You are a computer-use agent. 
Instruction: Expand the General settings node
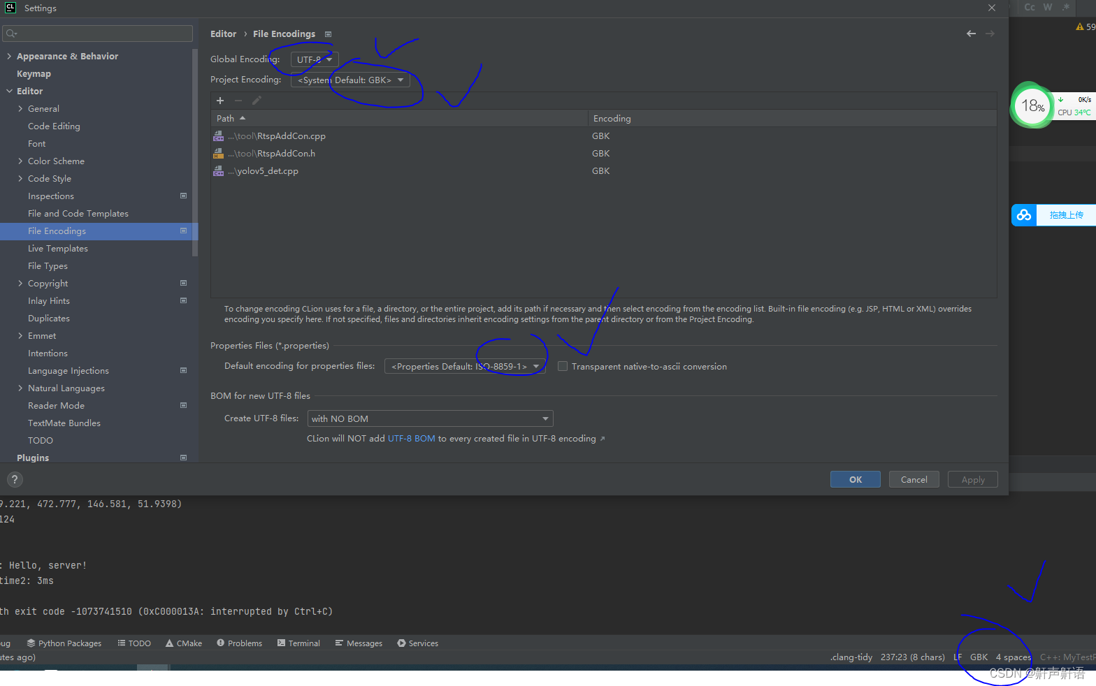pyautogui.click(x=20, y=108)
